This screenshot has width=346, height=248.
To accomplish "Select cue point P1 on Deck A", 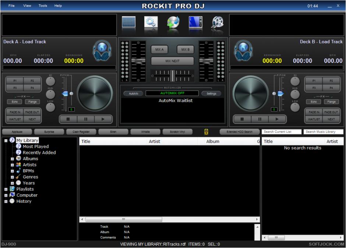I will pos(15,81).
